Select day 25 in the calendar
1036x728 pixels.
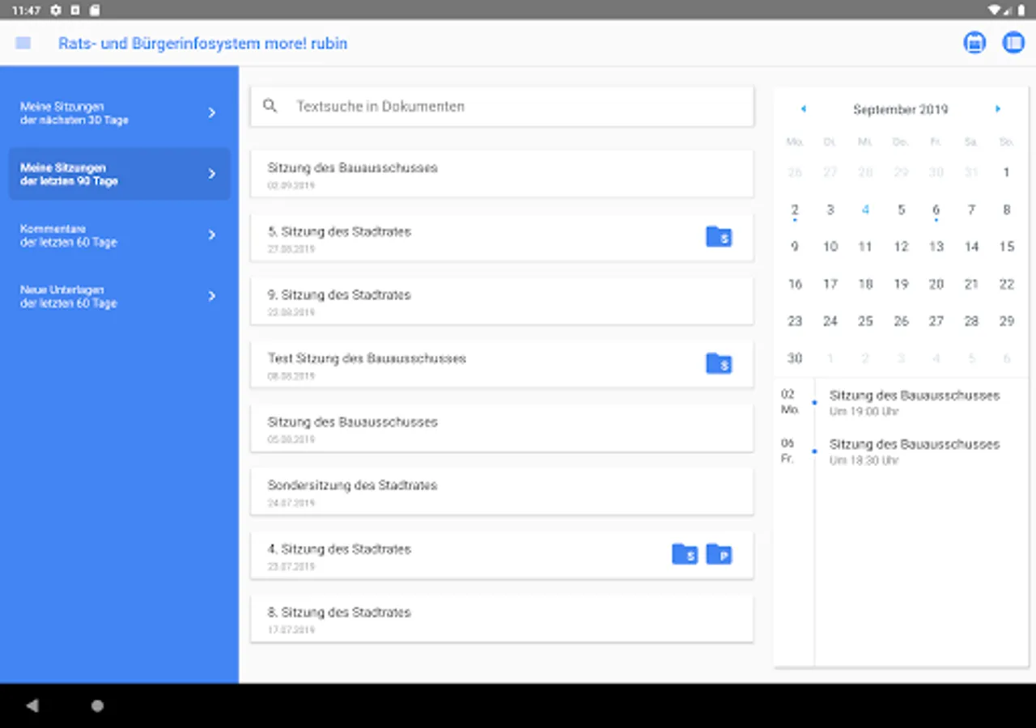pyautogui.click(x=865, y=321)
